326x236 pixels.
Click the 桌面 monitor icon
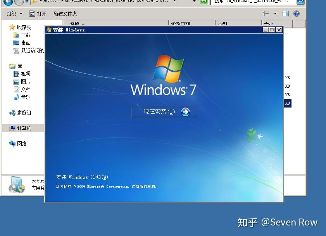coord(16,43)
